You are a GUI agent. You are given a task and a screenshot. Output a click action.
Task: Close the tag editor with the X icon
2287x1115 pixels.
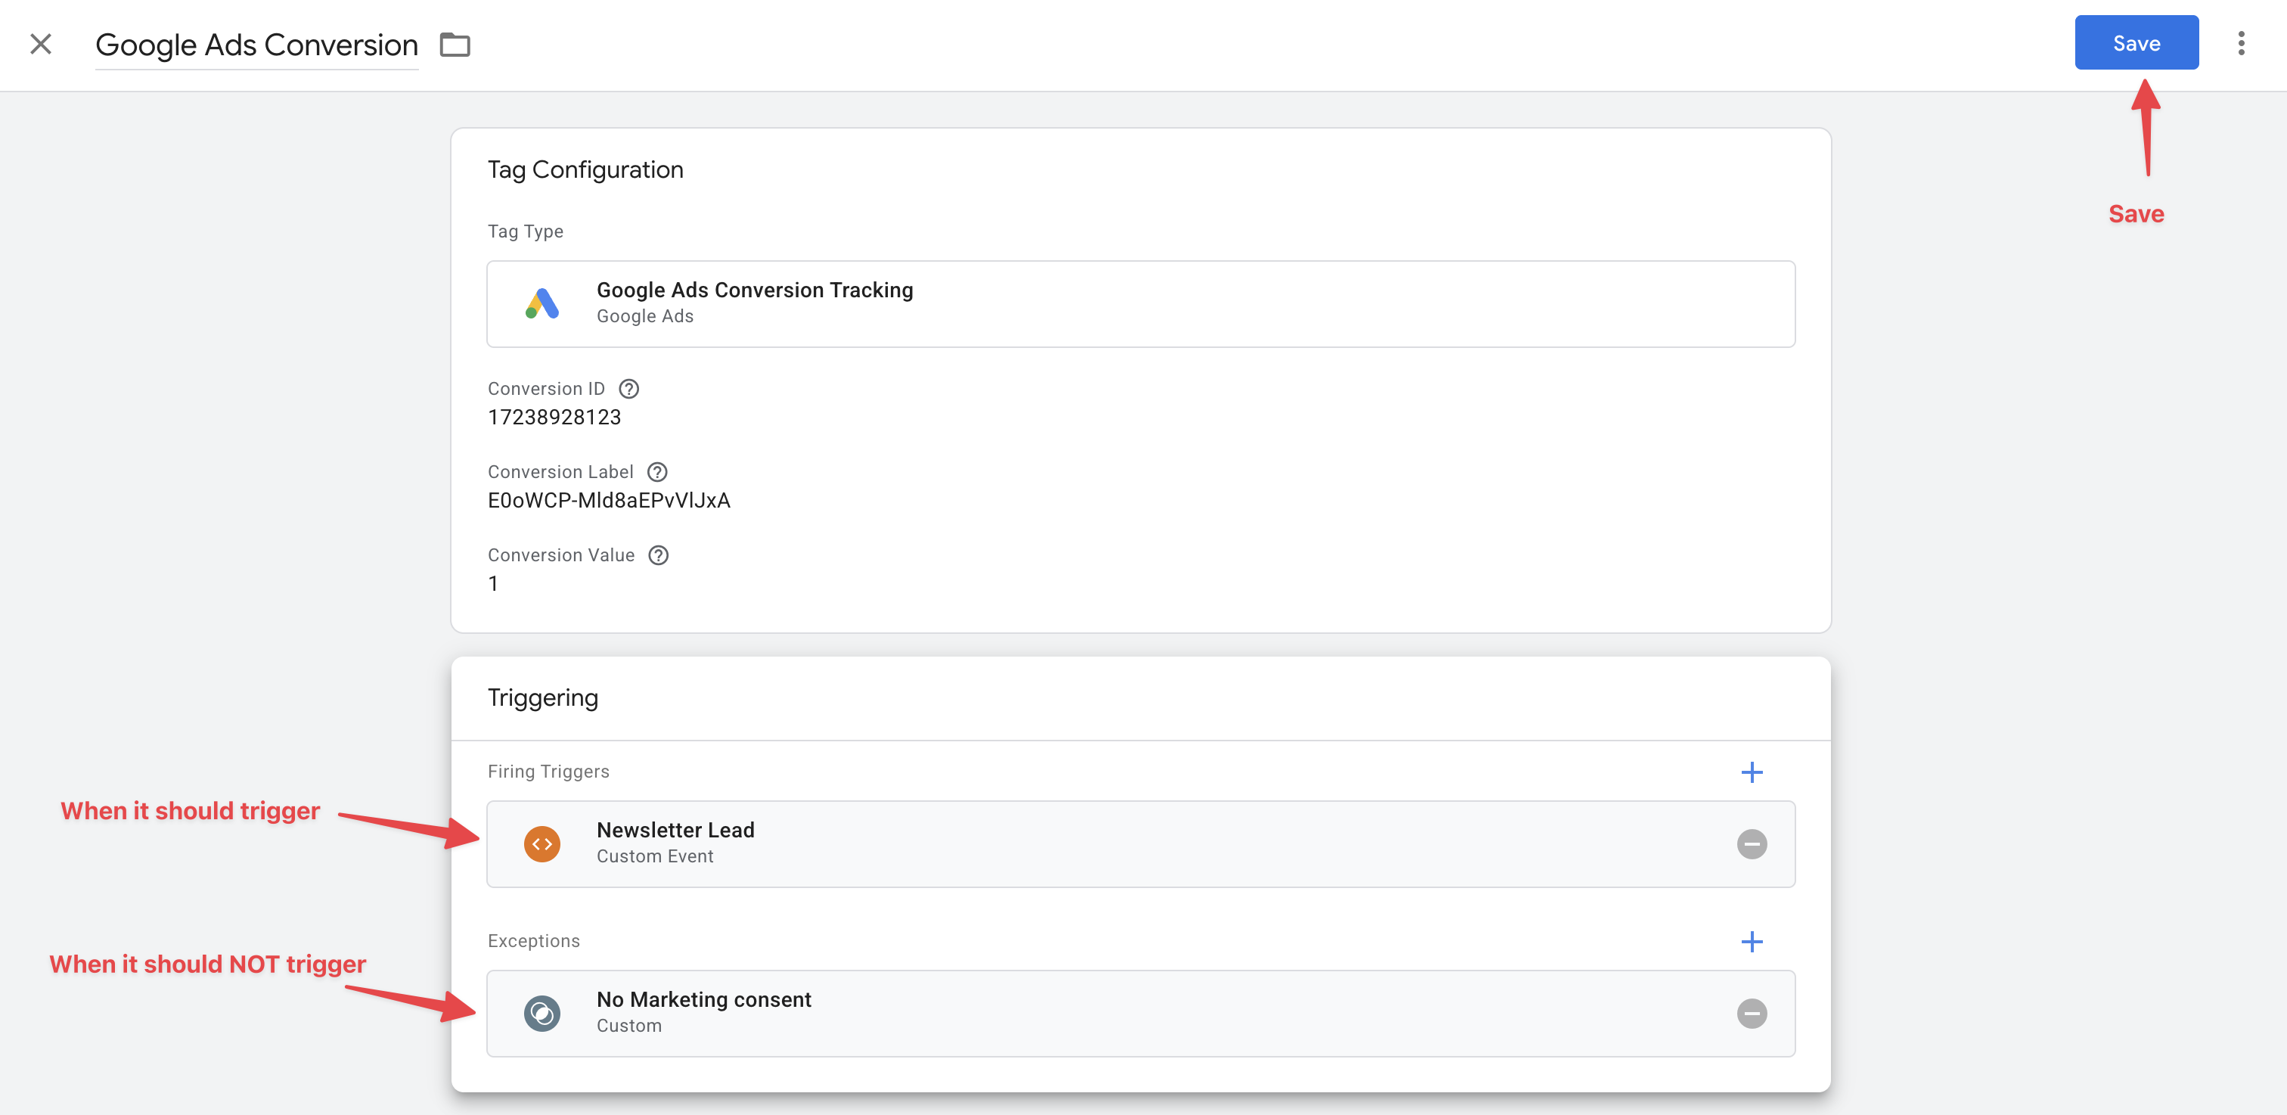tap(41, 44)
